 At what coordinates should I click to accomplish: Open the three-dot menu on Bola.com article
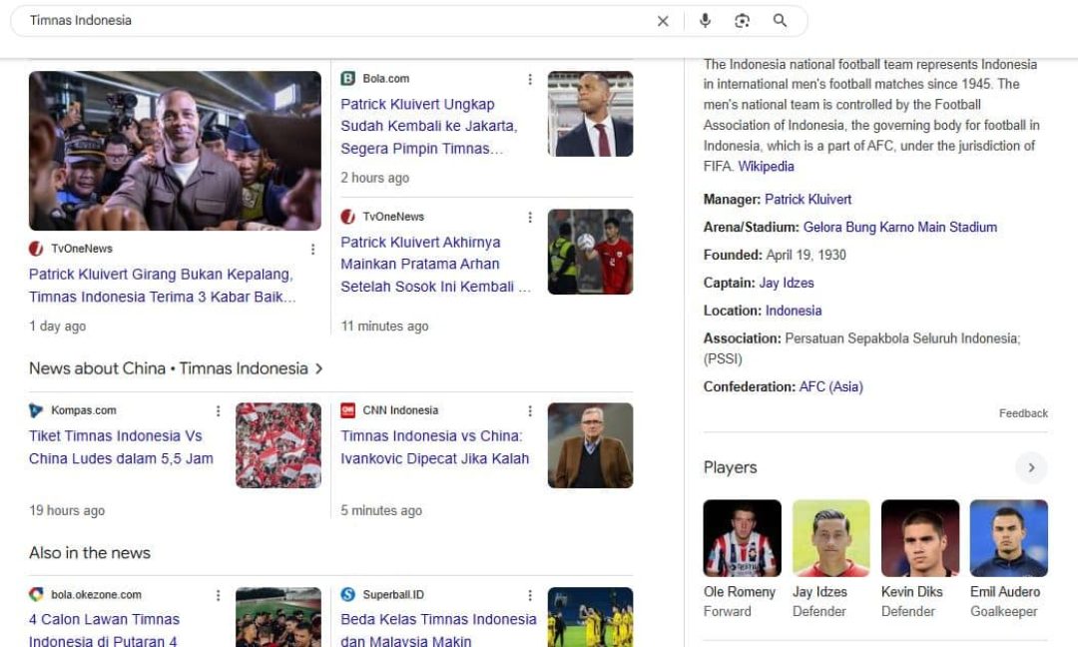click(530, 78)
